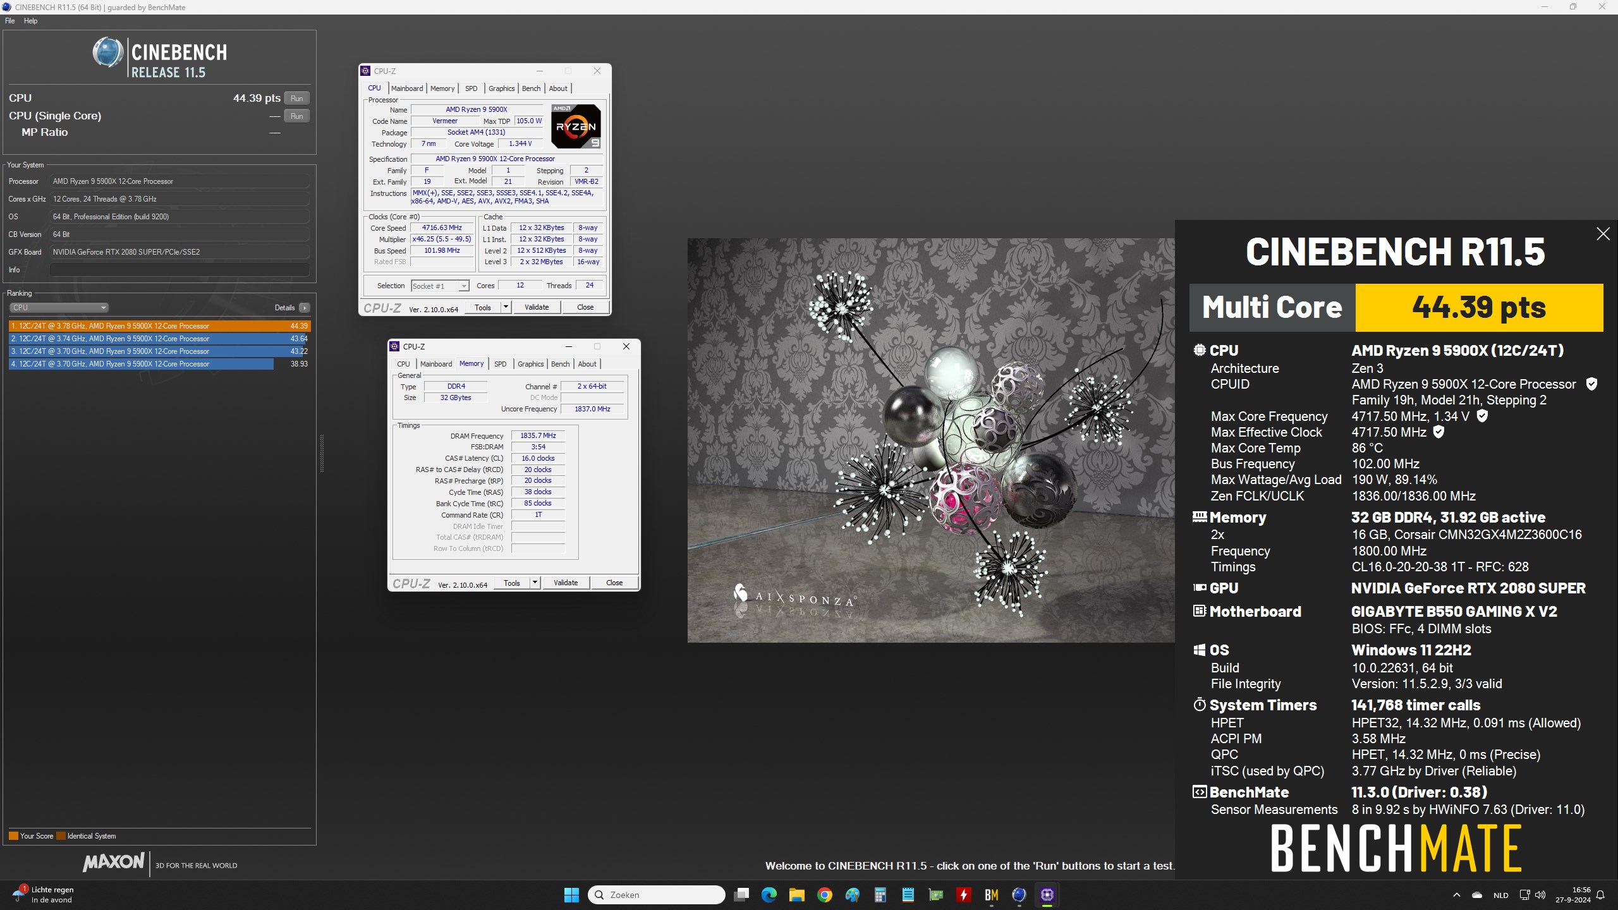Screen dimensions: 1618x910
Task: Click the Cinebench Release 11.5 logo
Action: point(160,58)
